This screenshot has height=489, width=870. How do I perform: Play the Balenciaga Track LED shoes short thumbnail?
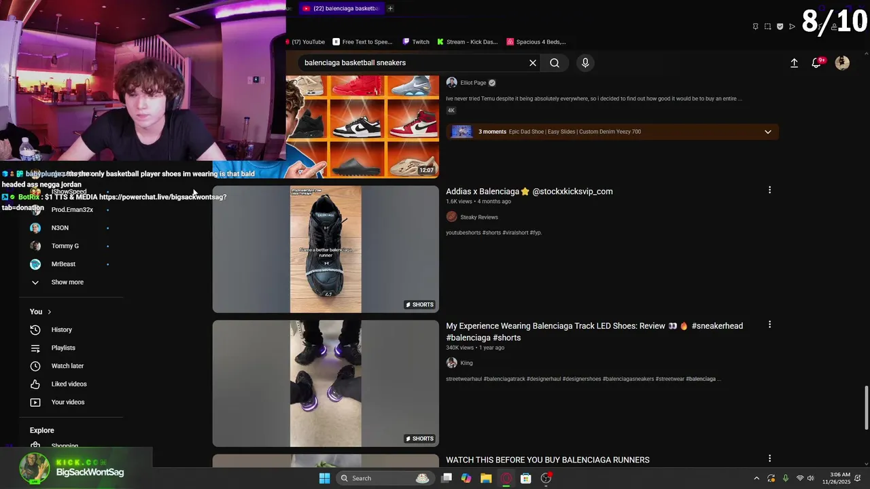click(x=326, y=384)
